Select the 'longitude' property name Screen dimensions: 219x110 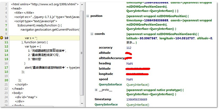coord(106,74)
